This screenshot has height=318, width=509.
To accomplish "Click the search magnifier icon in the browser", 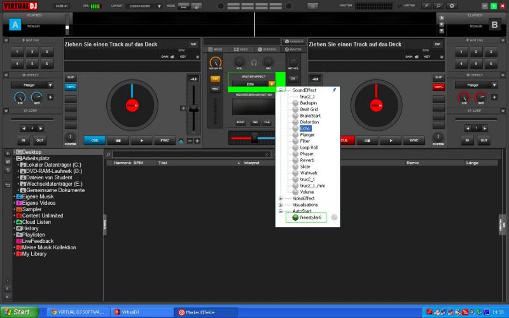I will (x=108, y=155).
